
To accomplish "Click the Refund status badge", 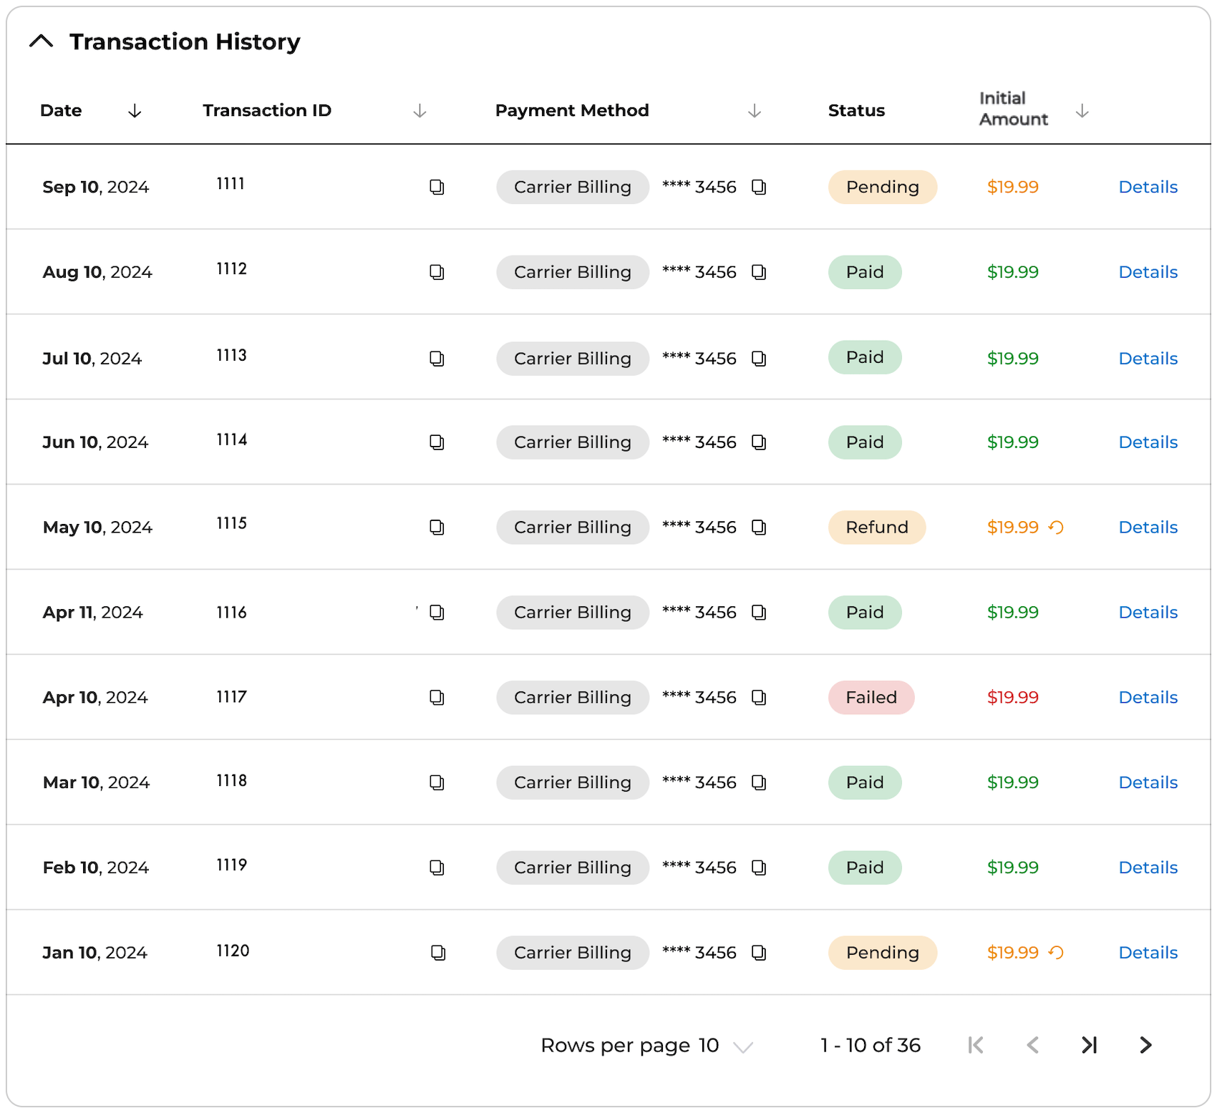I will pyautogui.click(x=877, y=528).
